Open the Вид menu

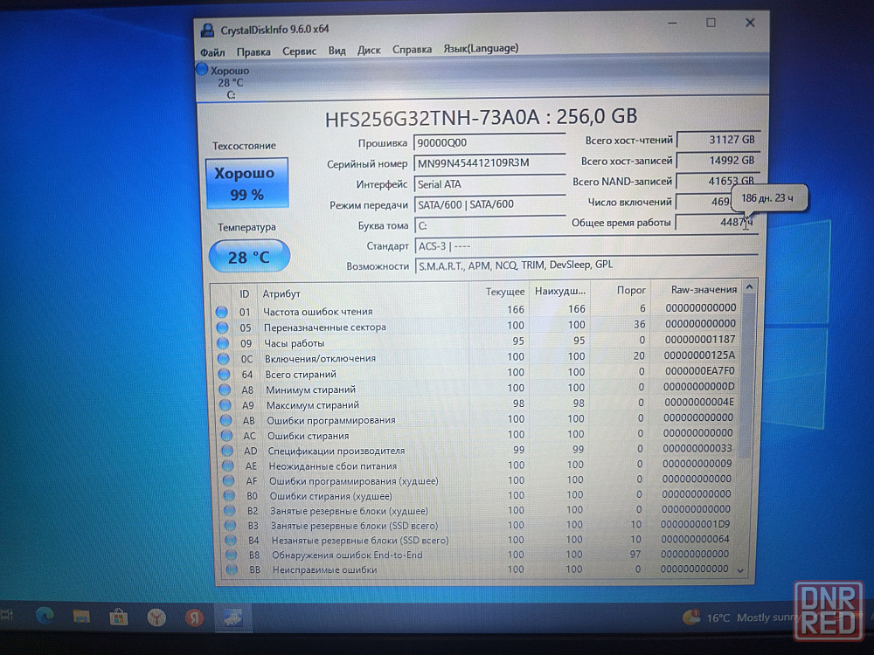tap(336, 51)
